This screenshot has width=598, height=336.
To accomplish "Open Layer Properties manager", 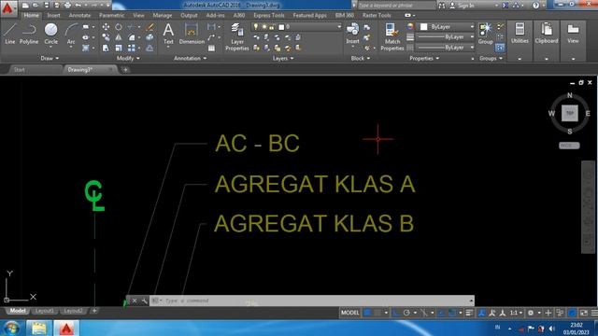I will 236,37.
